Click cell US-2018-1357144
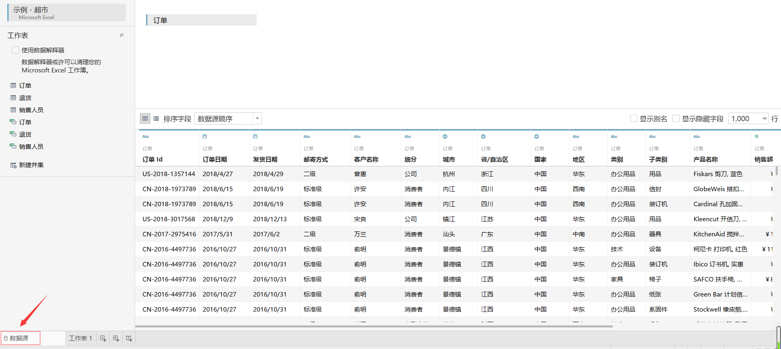The image size is (781, 349). click(169, 174)
